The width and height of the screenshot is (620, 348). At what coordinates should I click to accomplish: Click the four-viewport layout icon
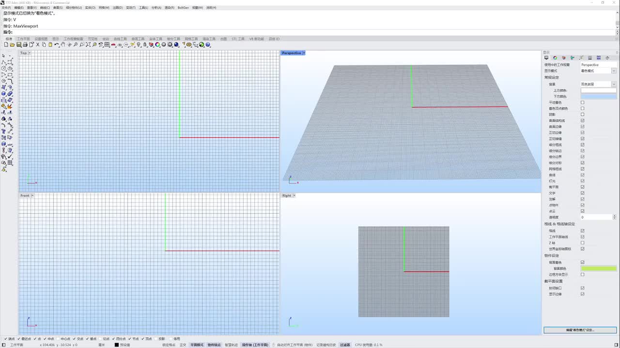pyautogui.click(x=107, y=44)
